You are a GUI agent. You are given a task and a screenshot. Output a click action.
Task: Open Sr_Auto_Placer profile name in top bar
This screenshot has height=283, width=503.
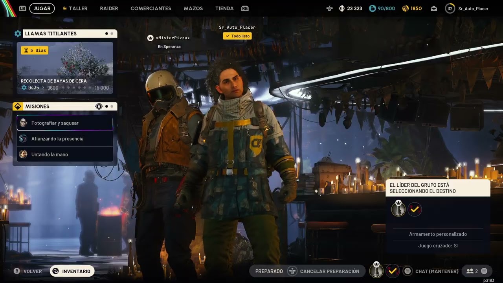pos(473,8)
